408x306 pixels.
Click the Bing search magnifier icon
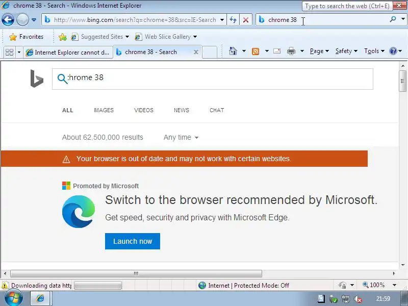pyautogui.click(x=62, y=79)
